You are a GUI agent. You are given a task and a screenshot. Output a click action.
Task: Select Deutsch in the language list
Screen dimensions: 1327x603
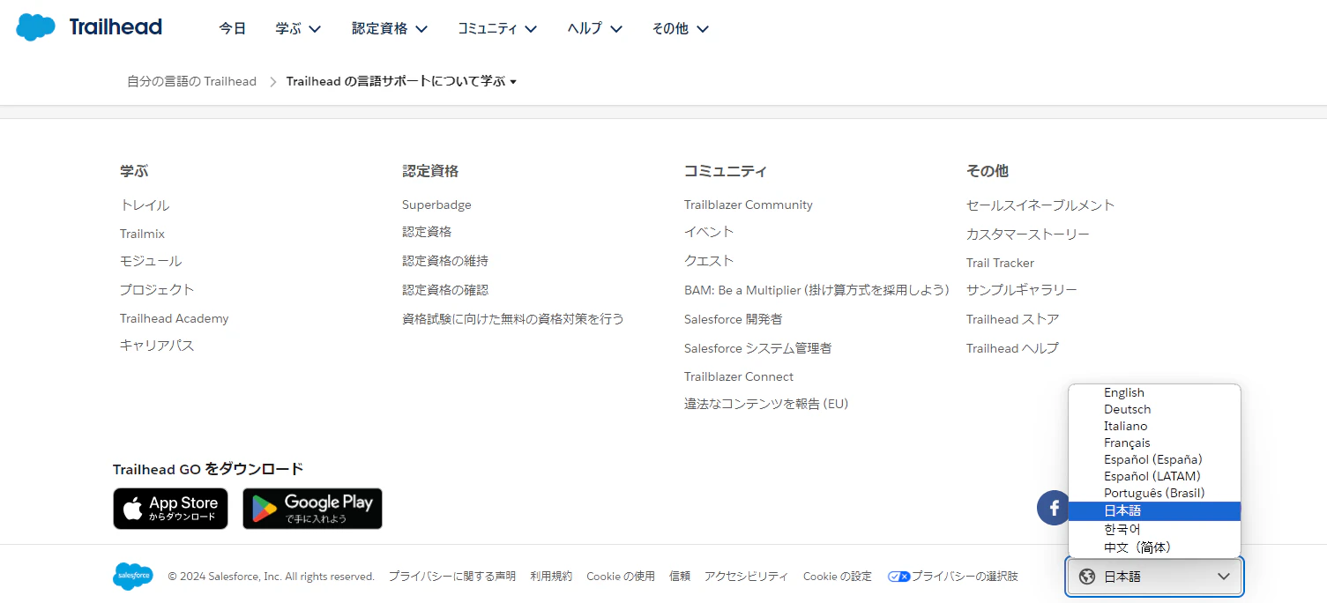1154,409
